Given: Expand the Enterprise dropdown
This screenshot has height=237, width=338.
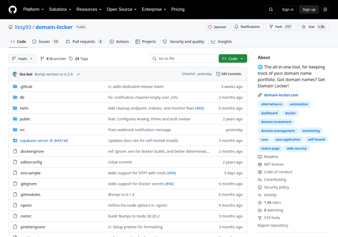Looking at the screenshot, I should pos(154,10).
